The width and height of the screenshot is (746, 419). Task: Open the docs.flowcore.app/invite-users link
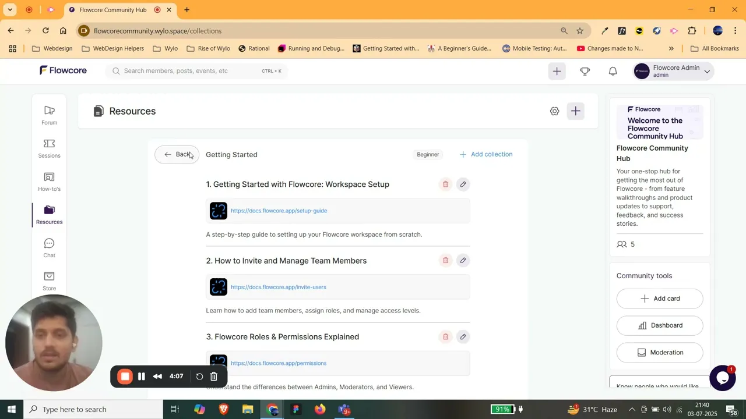pos(279,287)
